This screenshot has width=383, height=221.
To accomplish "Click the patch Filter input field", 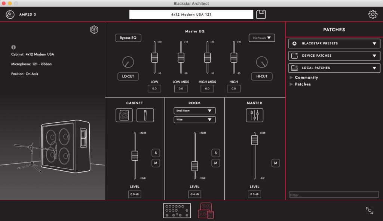I will click(334, 195).
